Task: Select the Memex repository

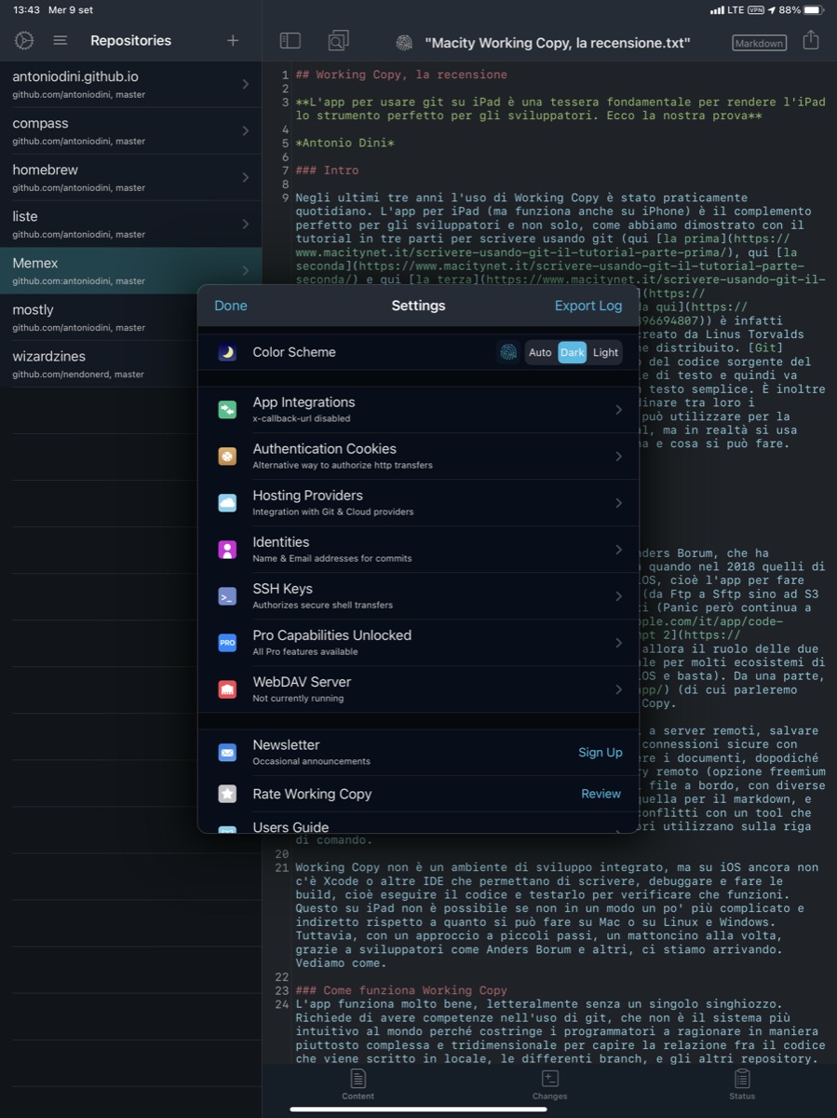Action: click(130, 271)
